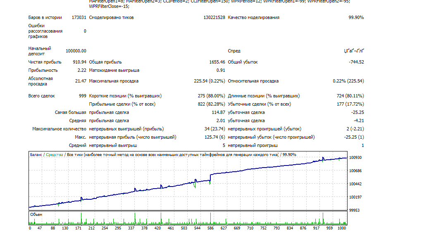Click the 100686 balance axis label
Screen dimensions: 424x234
click(355, 171)
